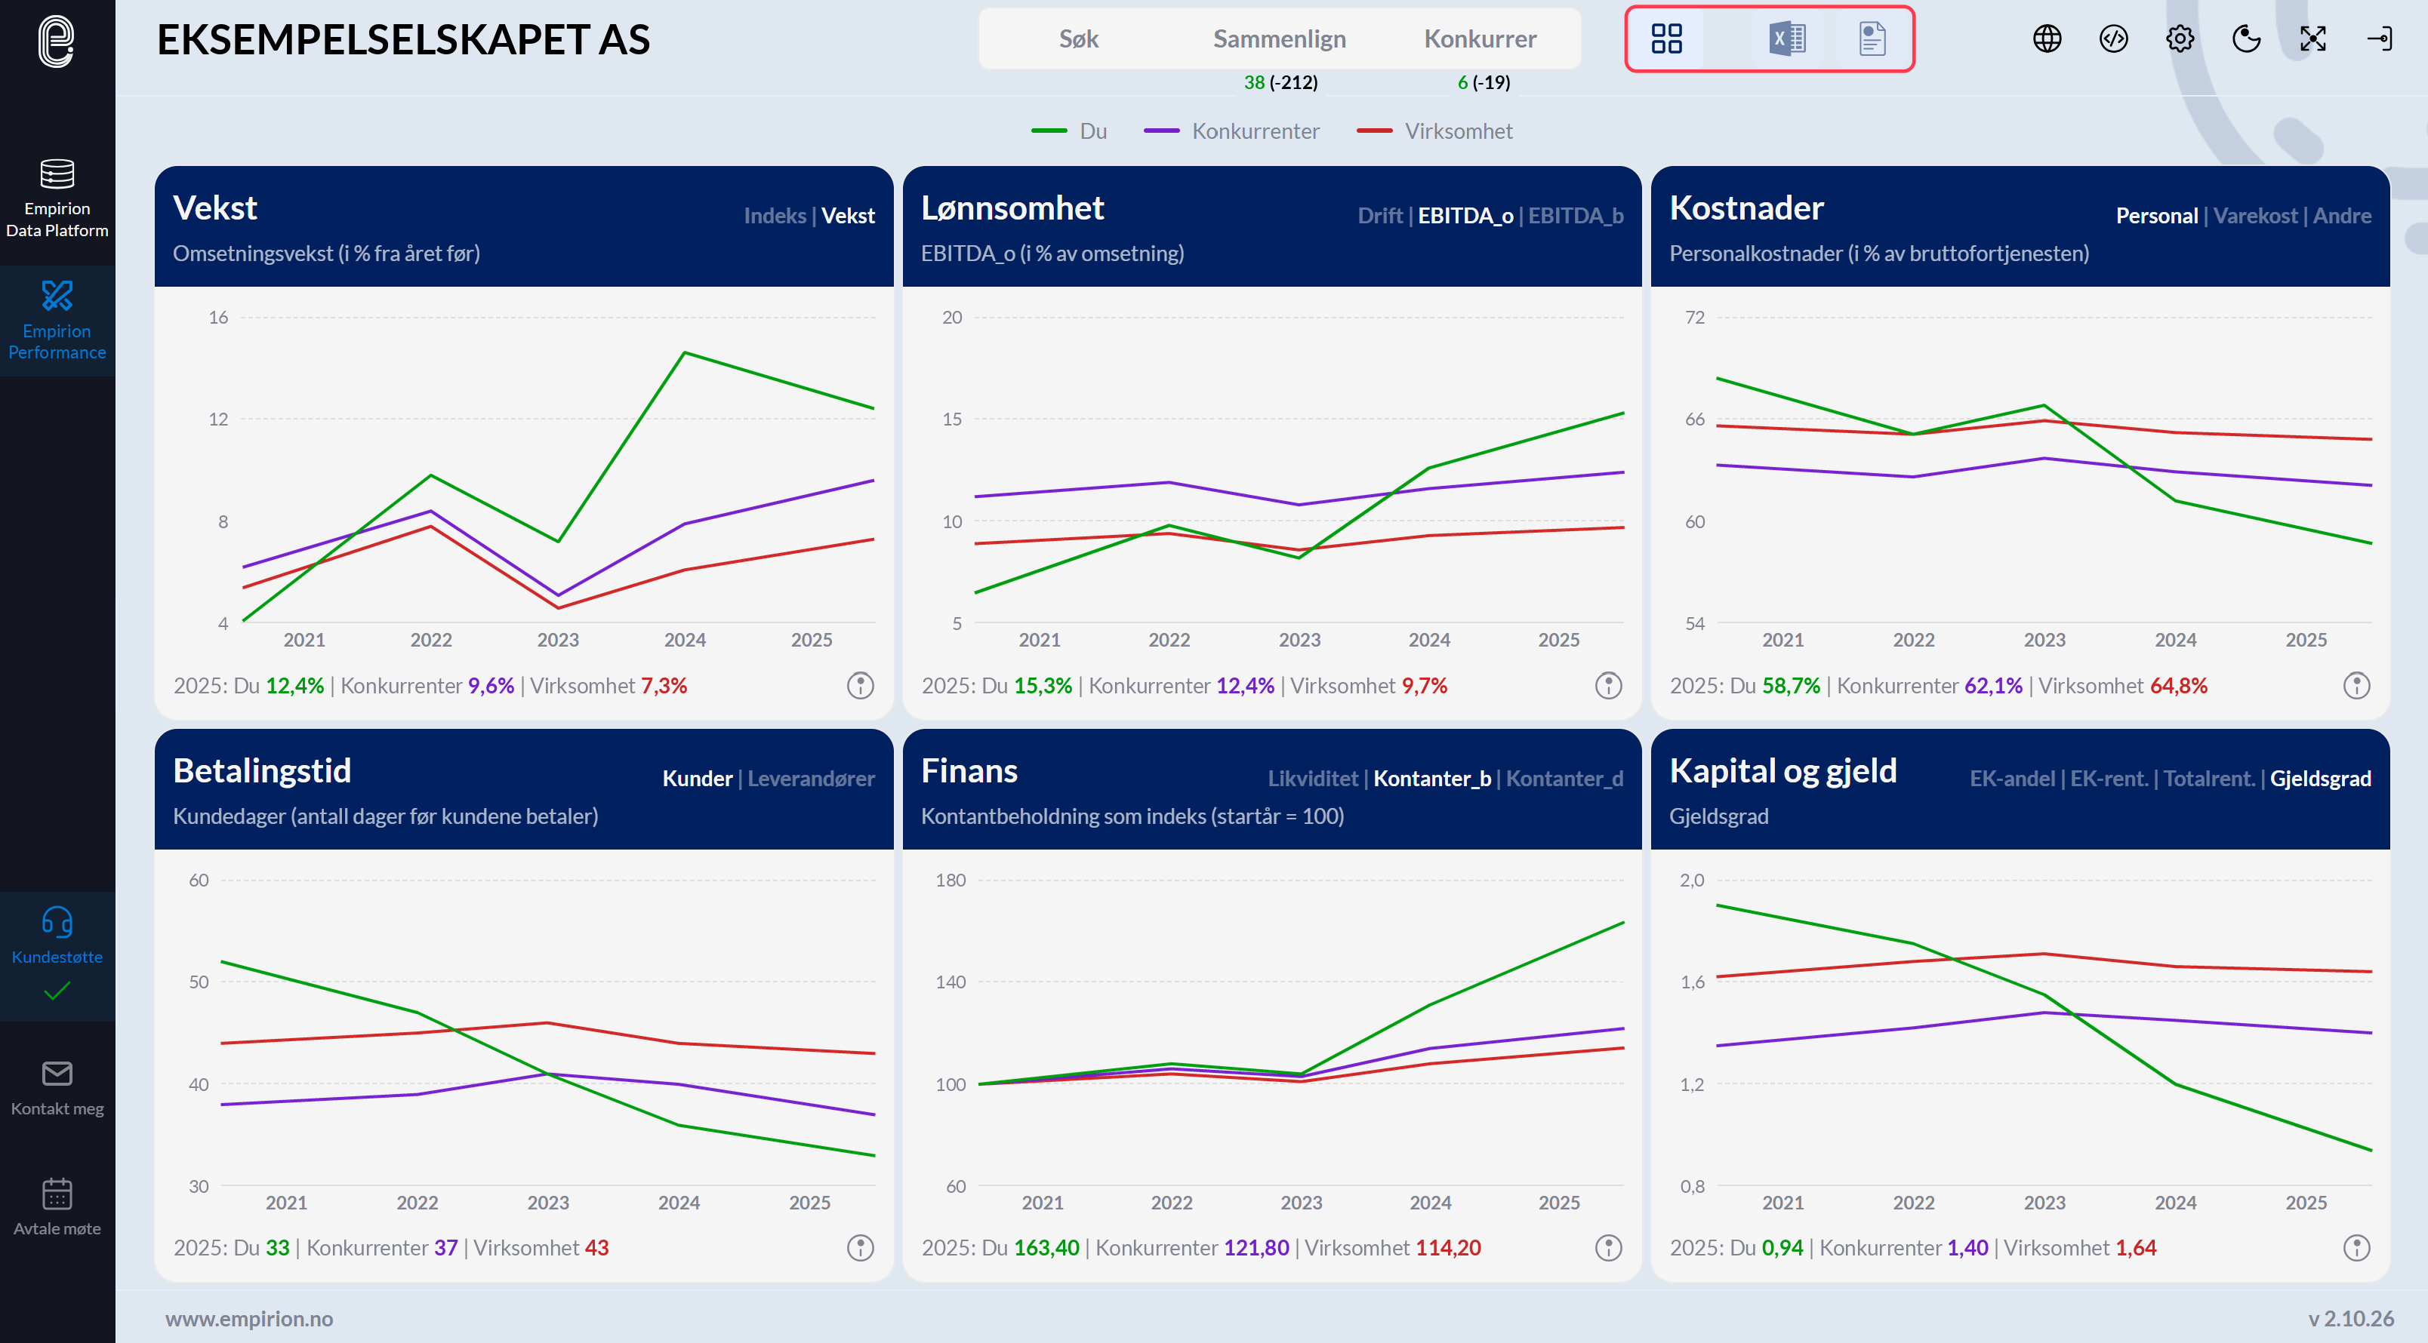Open the document report icon
Viewport: 2428px width, 1343px height.
click(1872, 38)
